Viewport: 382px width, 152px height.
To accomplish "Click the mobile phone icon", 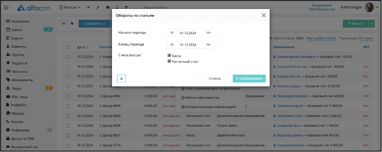I will pos(117,7).
